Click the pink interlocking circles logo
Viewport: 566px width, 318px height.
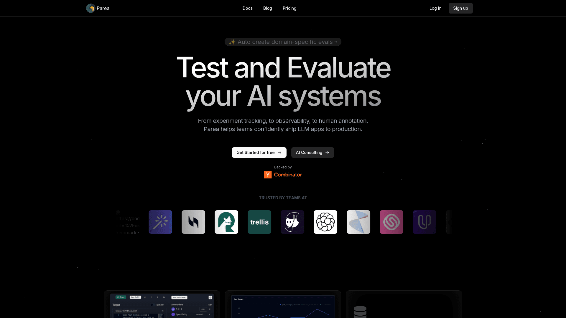(391, 222)
